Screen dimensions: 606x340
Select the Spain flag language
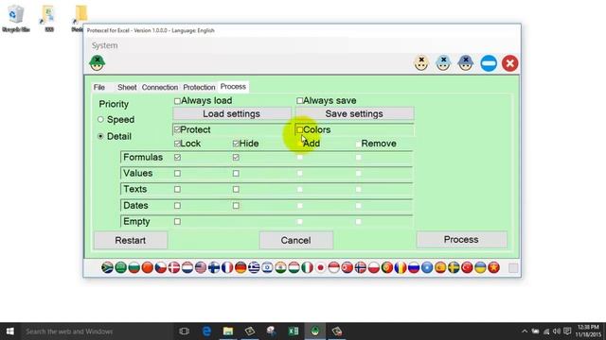click(x=440, y=267)
